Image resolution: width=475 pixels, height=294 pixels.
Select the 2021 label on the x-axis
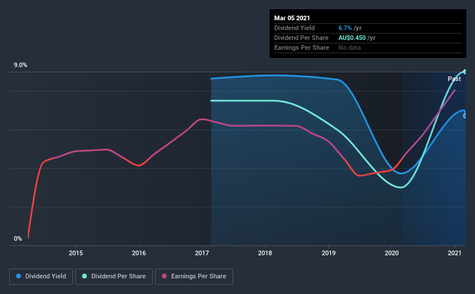click(x=455, y=253)
